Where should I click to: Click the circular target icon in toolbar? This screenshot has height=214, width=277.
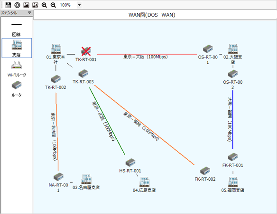(17, 5)
